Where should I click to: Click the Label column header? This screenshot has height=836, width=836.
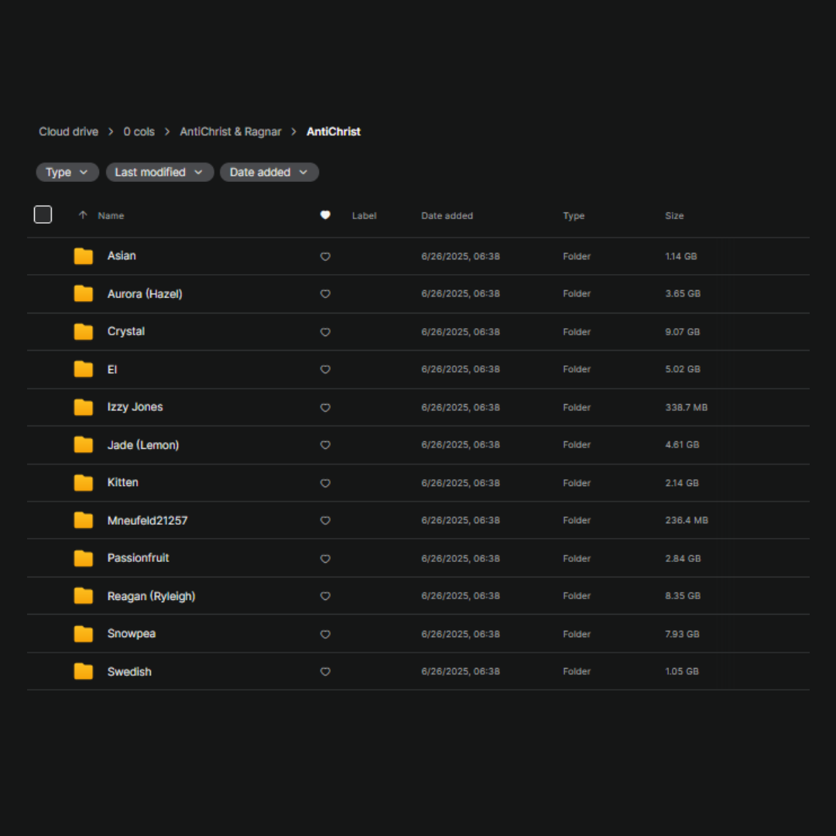pyautogui.click(x=364, y=216)
